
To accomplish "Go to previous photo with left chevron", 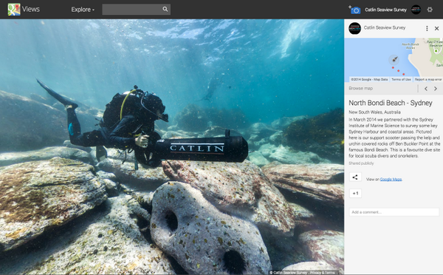I will coord(426,89).
